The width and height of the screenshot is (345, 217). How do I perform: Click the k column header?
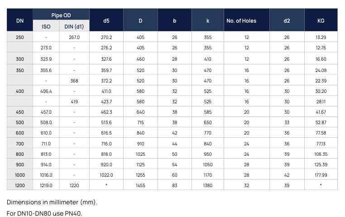coord(207,21)
